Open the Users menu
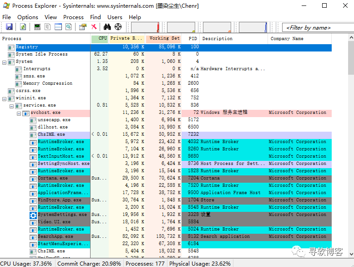This screenshot has height=267, width=354. point(115,17)
